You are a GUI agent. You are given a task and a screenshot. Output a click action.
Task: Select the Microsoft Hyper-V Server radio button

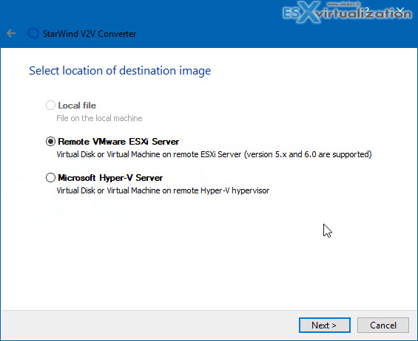(x=50, y=178)
